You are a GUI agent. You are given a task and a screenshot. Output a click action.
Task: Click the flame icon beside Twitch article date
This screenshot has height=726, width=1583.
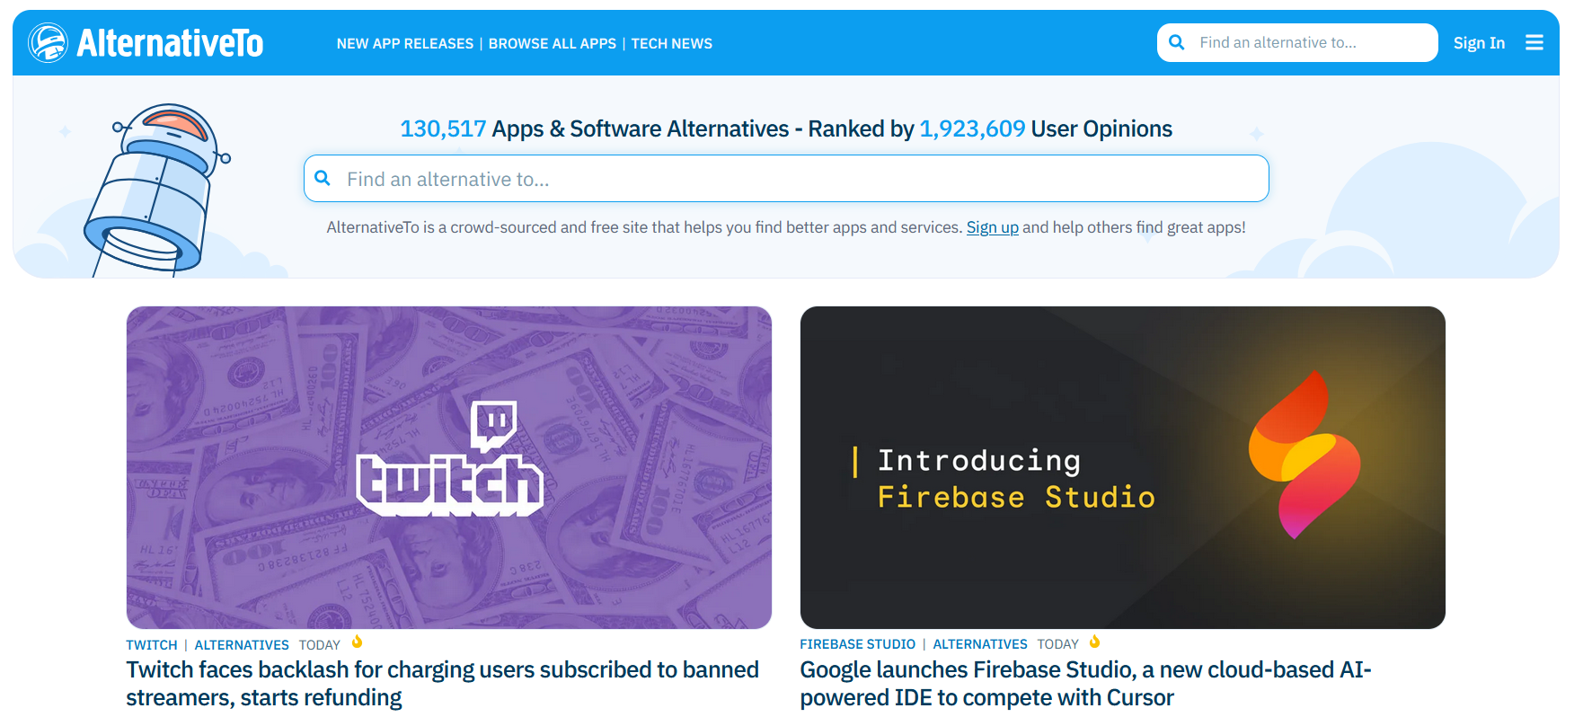[x=357, y=642]
